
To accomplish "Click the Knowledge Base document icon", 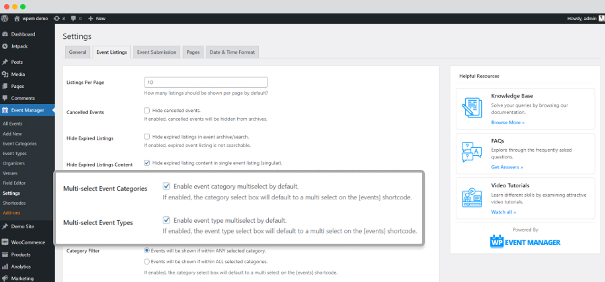I will pyautogui.click(x=472, y=108).
